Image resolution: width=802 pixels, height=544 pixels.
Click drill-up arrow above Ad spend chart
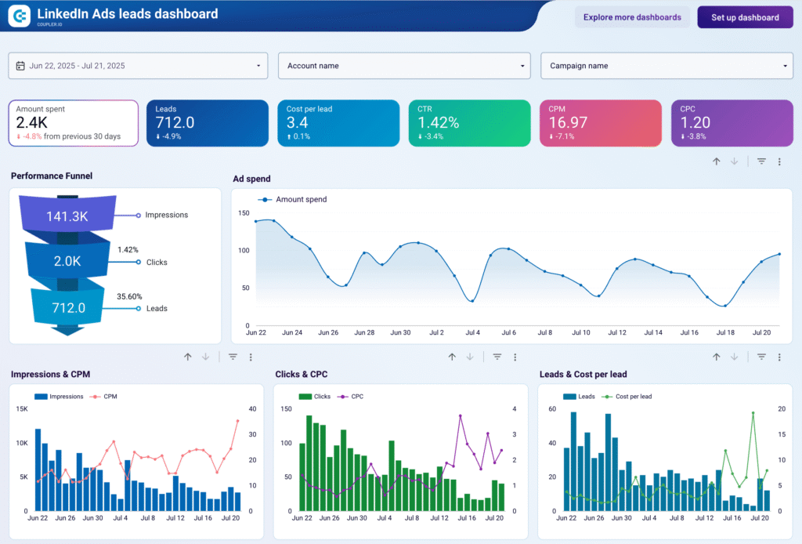(x=716, y=161)
